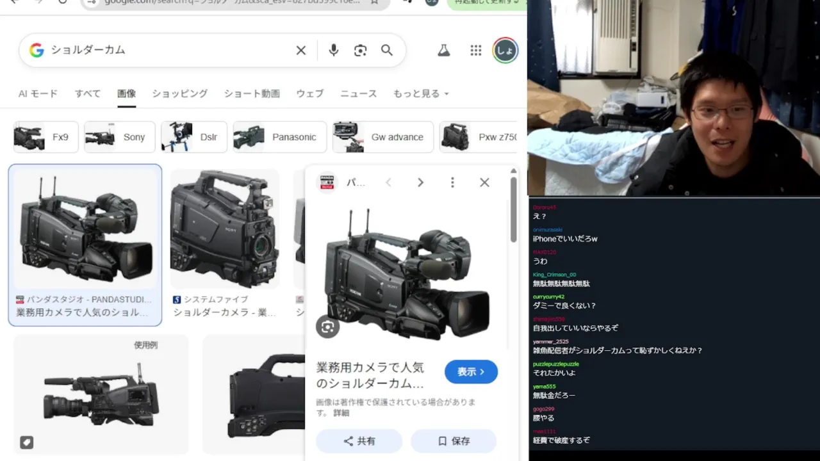Viewport: 820px width, 461px height.
Task: Switch to すべて results tab
Action: click(88, 93)
